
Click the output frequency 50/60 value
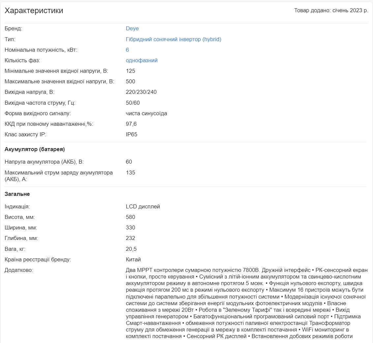pos(133,103)
